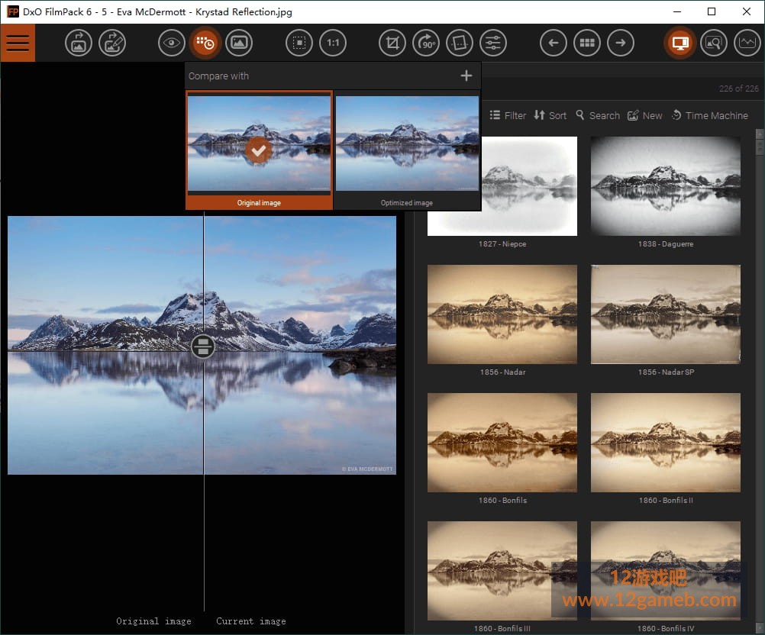This screenshot has width=765, height=635.
Task: Click the single image view icon
Action: pos(238,43)
